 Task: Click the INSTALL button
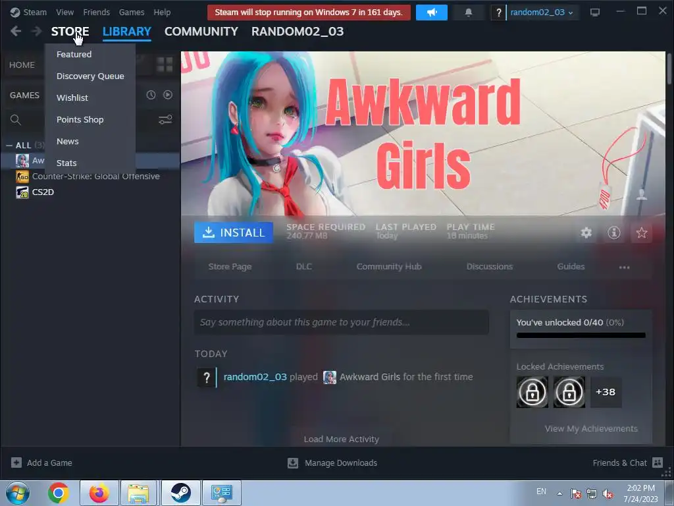click(x=234, y=233)
